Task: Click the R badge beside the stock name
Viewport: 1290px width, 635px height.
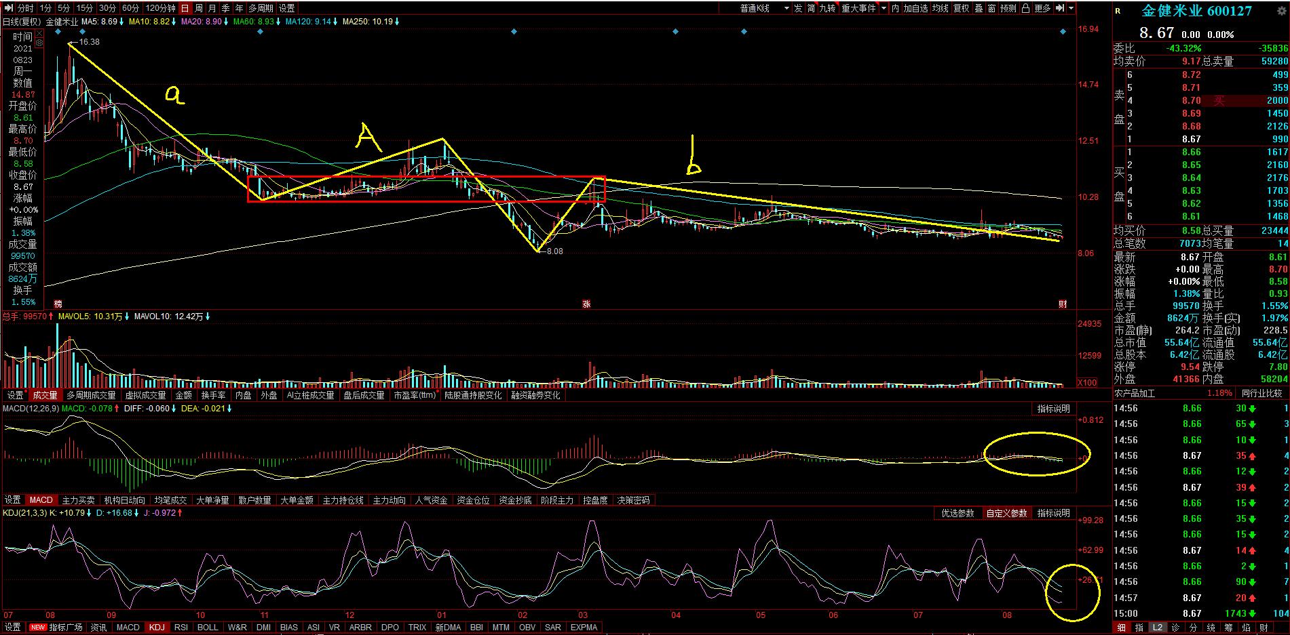Action: pyautogui.click(x=1118, y=11)
